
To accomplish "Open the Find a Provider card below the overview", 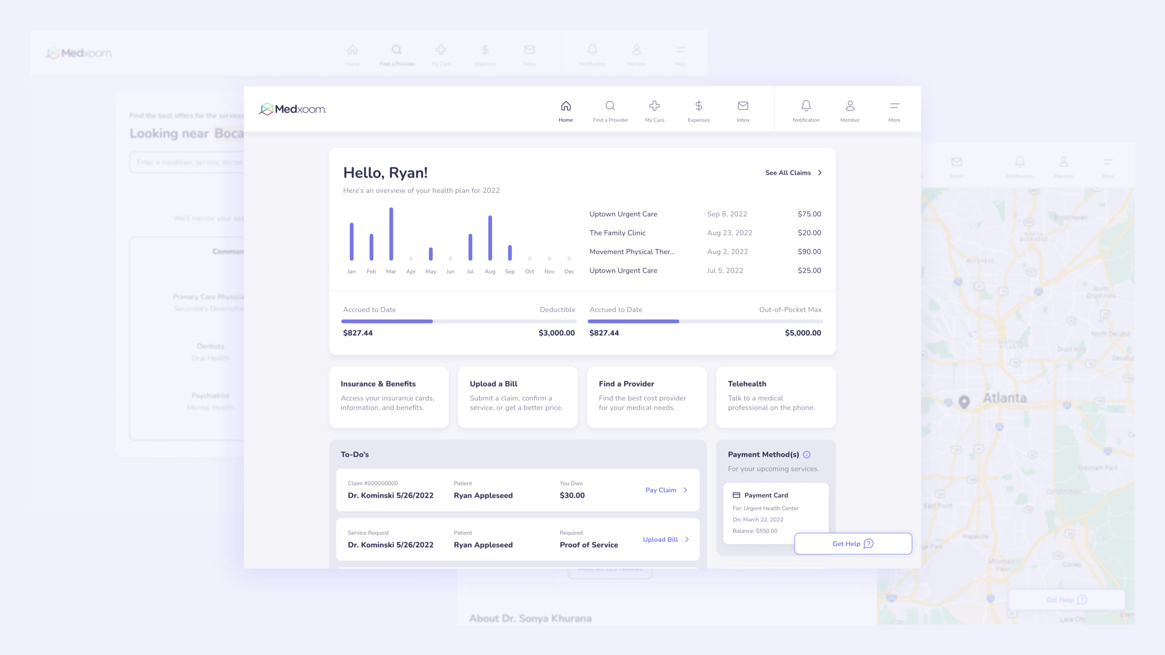I will [x=647, y=397].
